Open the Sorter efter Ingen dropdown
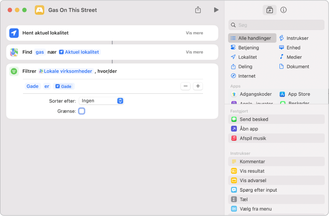The image size is (329, 216). point(101,101)
